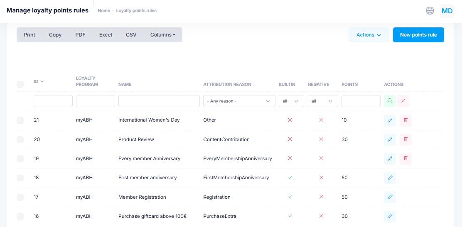Delete the Every member Anniversary rule

pyautogui.click(x=406, y=159)
